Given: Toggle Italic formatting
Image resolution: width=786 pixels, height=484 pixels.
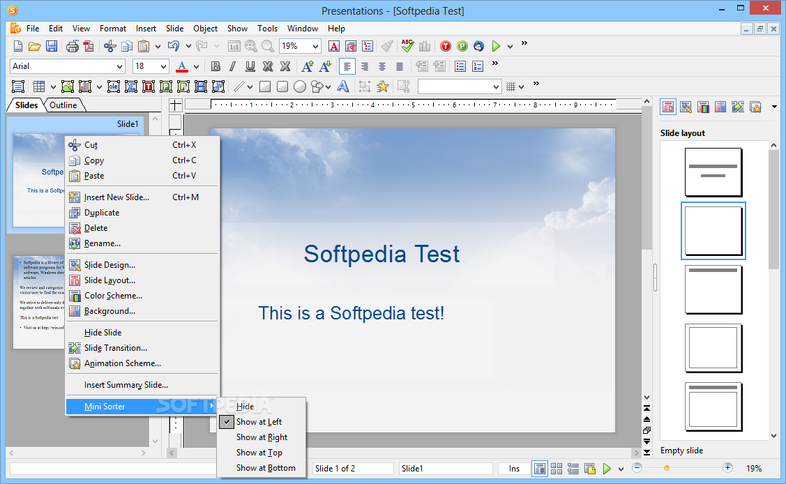Looking at the screenshot, I should (x=232, y=66).
